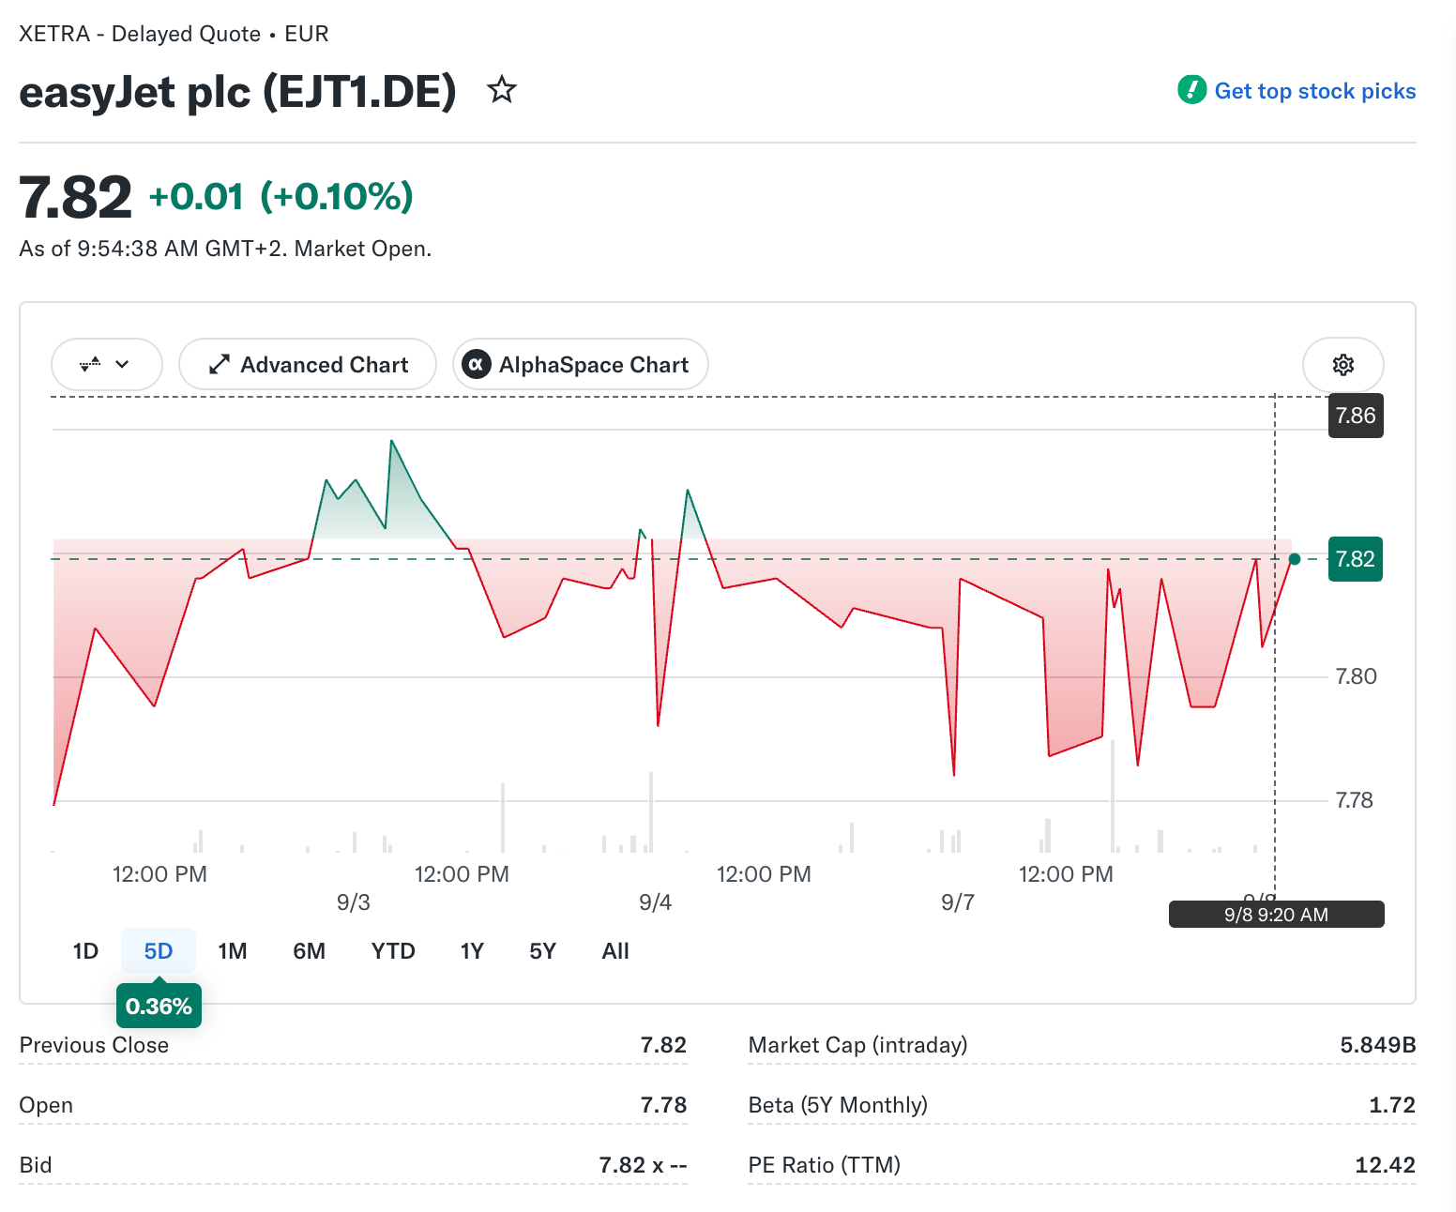Open Get top stock picks link
The width and height of the screenshot is (1456, 1212).
(x=1314, y=91)
